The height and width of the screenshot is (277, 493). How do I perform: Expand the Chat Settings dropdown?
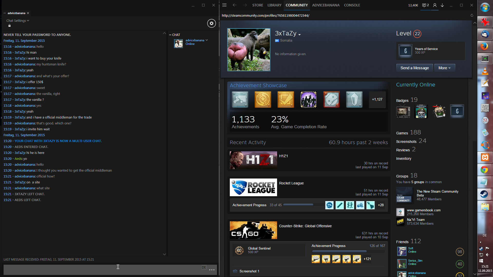point(18,21)
